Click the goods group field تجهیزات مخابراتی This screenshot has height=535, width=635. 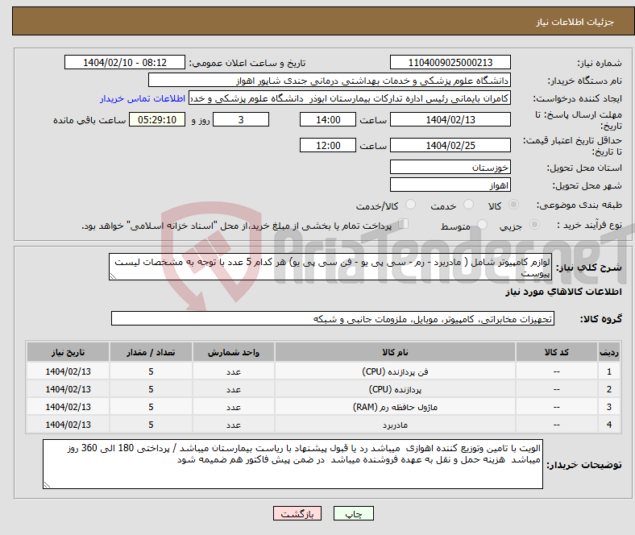tap(333, 318)
